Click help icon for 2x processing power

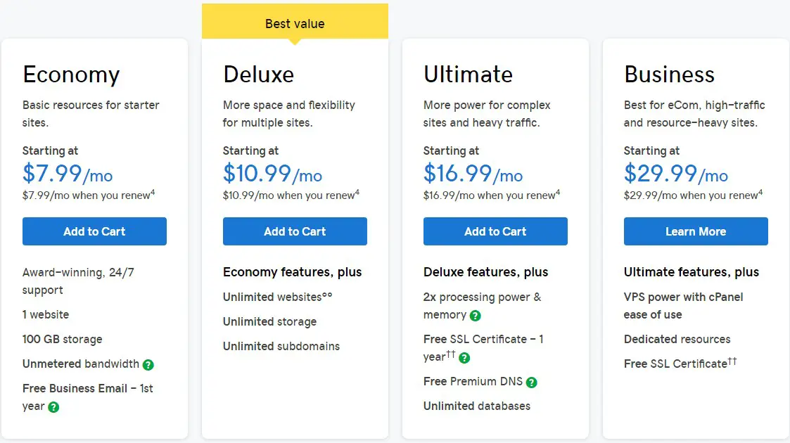[x=475, y=316]
